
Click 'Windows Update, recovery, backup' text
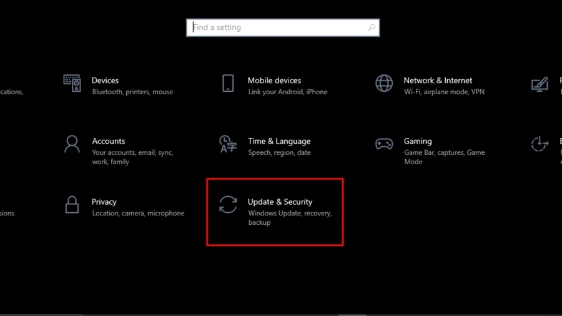click(x=290, y=217)
